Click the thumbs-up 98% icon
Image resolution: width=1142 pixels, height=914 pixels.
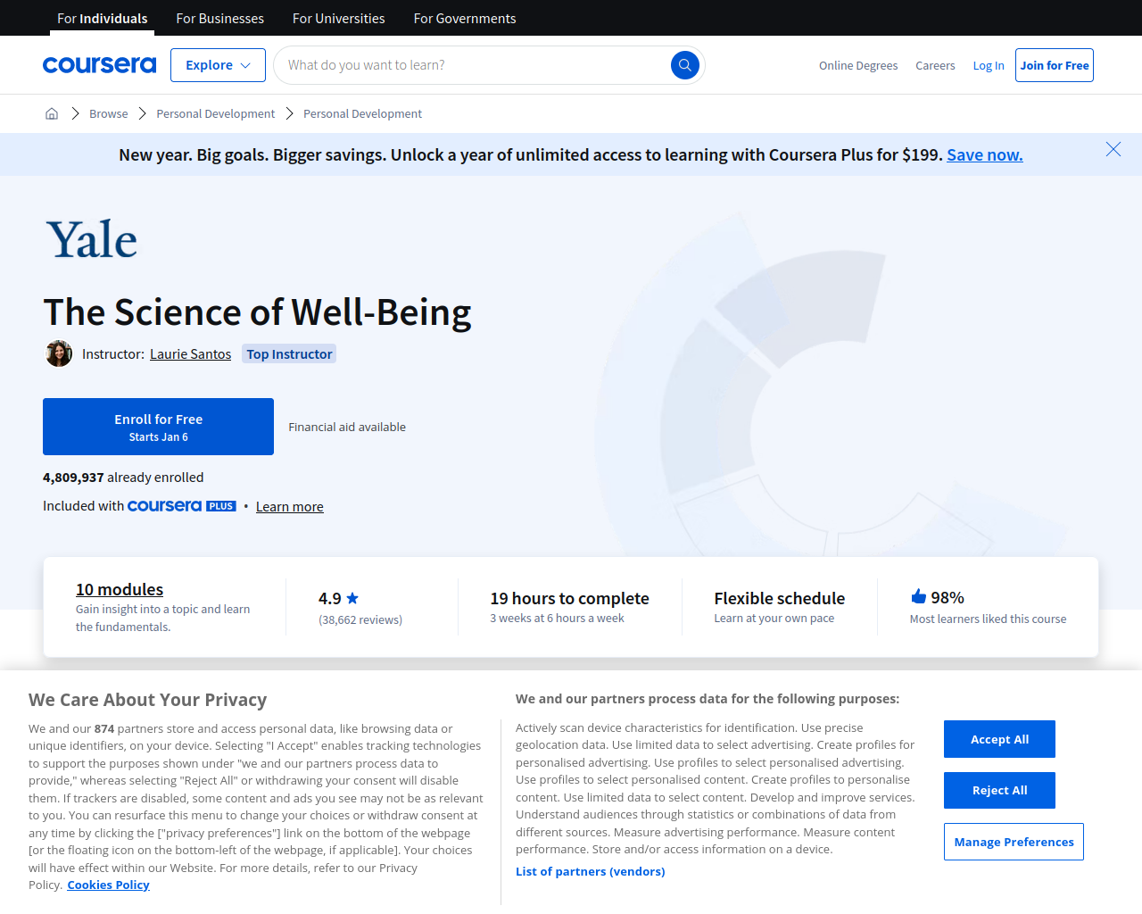click(918, 596)
